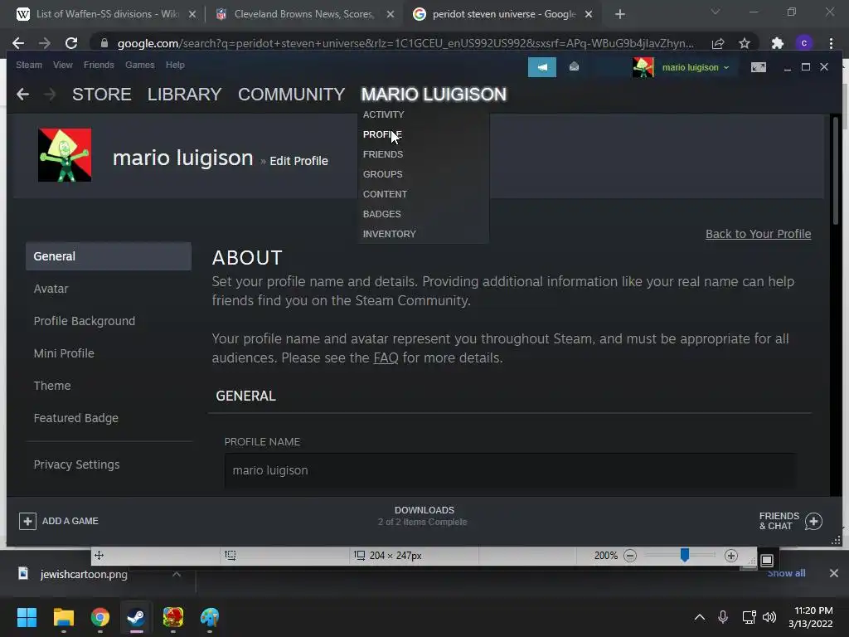The height and width of the screenshot is (637, 849).
Task: Open Chrome extensions puzzle icon
Action: point(777,43)
